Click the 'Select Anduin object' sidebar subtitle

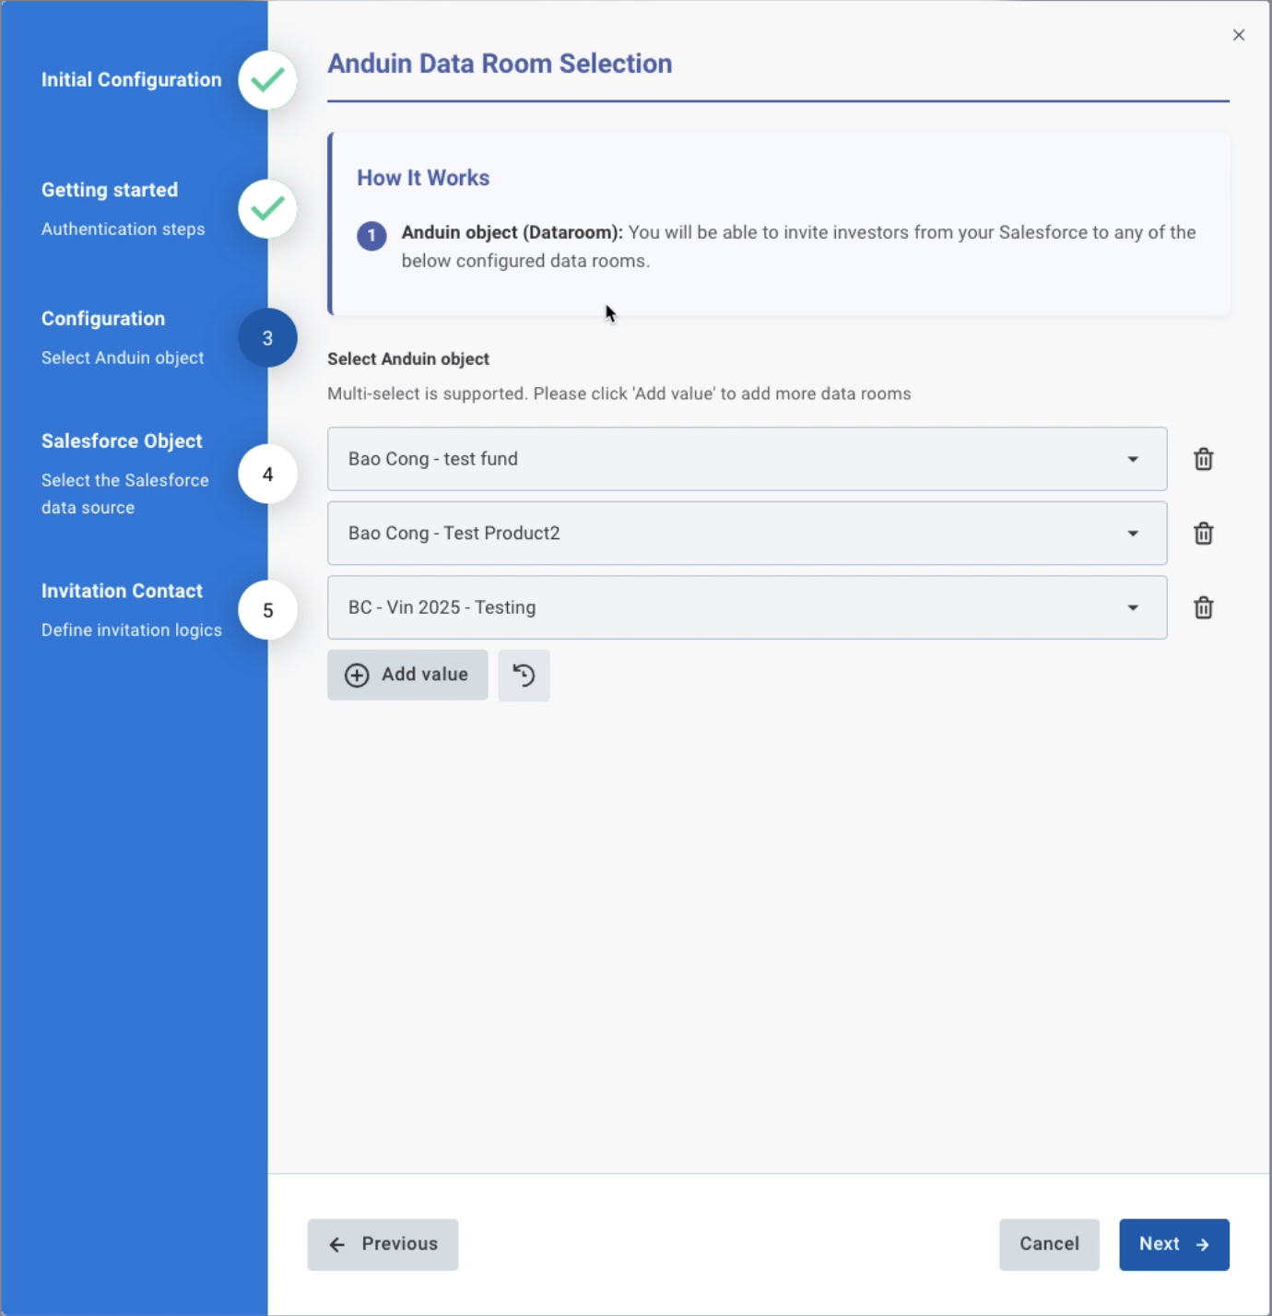[x=123, y=358]
